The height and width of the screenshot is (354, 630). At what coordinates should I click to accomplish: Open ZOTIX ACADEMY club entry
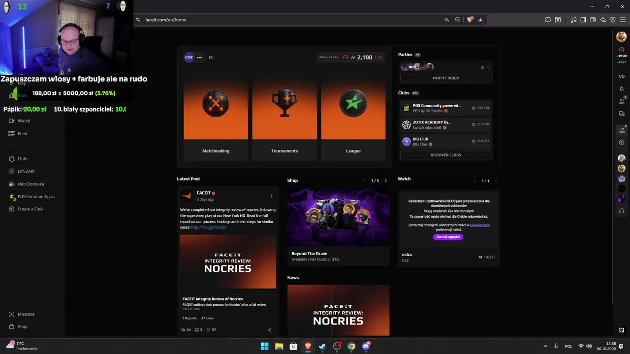point(445,124)
